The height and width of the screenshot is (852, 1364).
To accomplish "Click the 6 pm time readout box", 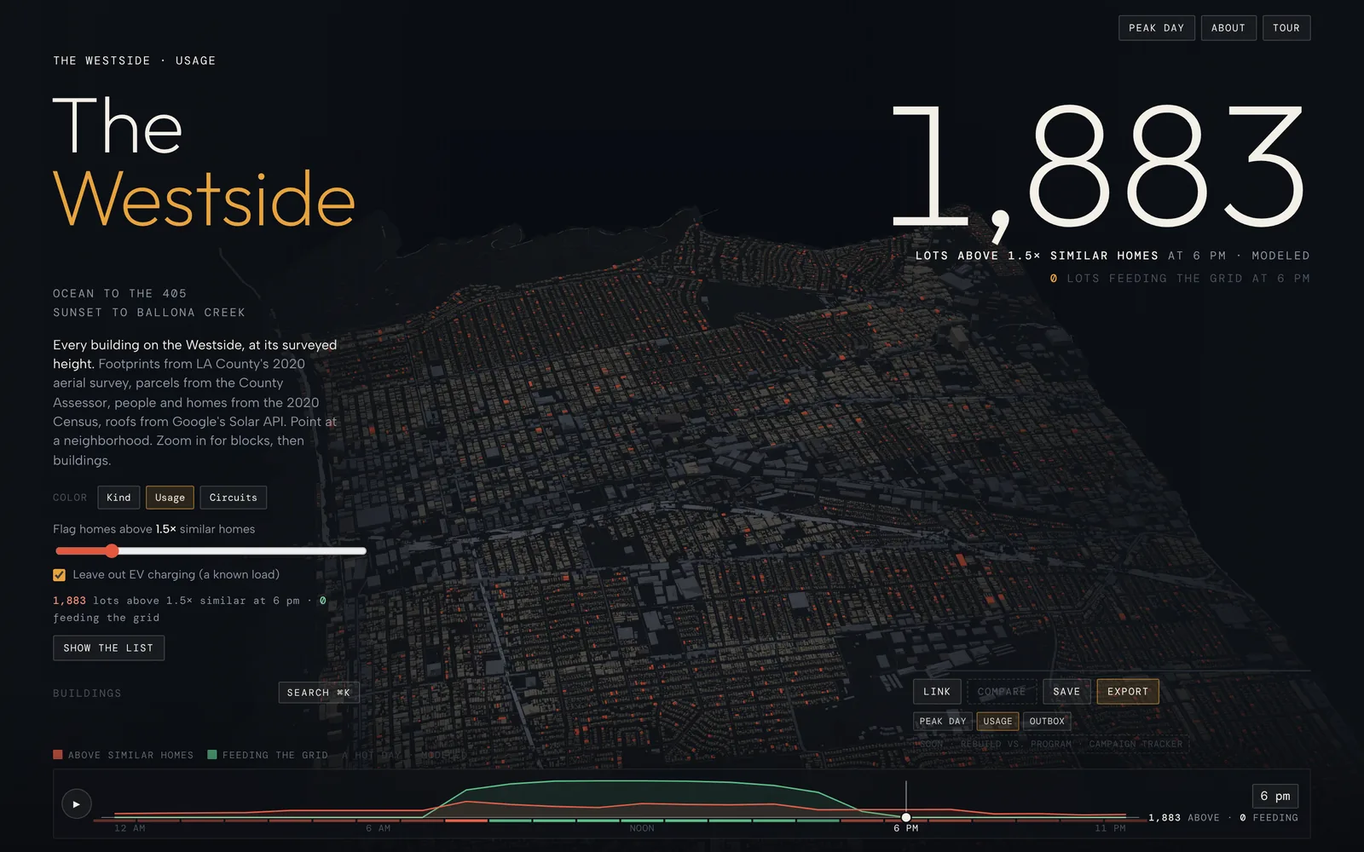I will coord(1275,796).
